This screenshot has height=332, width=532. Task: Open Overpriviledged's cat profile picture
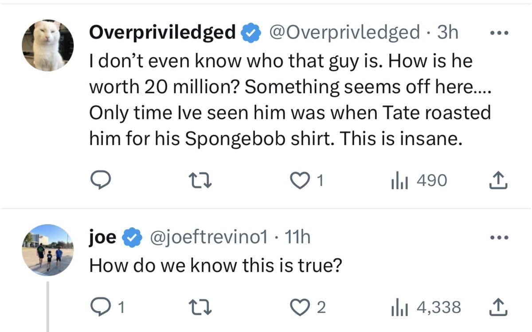pyautogui.click(x=48, y=44)
